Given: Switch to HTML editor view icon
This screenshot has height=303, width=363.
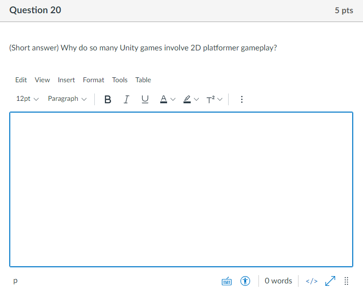Looking at the screenshot, I should click(x=312, y=281).
